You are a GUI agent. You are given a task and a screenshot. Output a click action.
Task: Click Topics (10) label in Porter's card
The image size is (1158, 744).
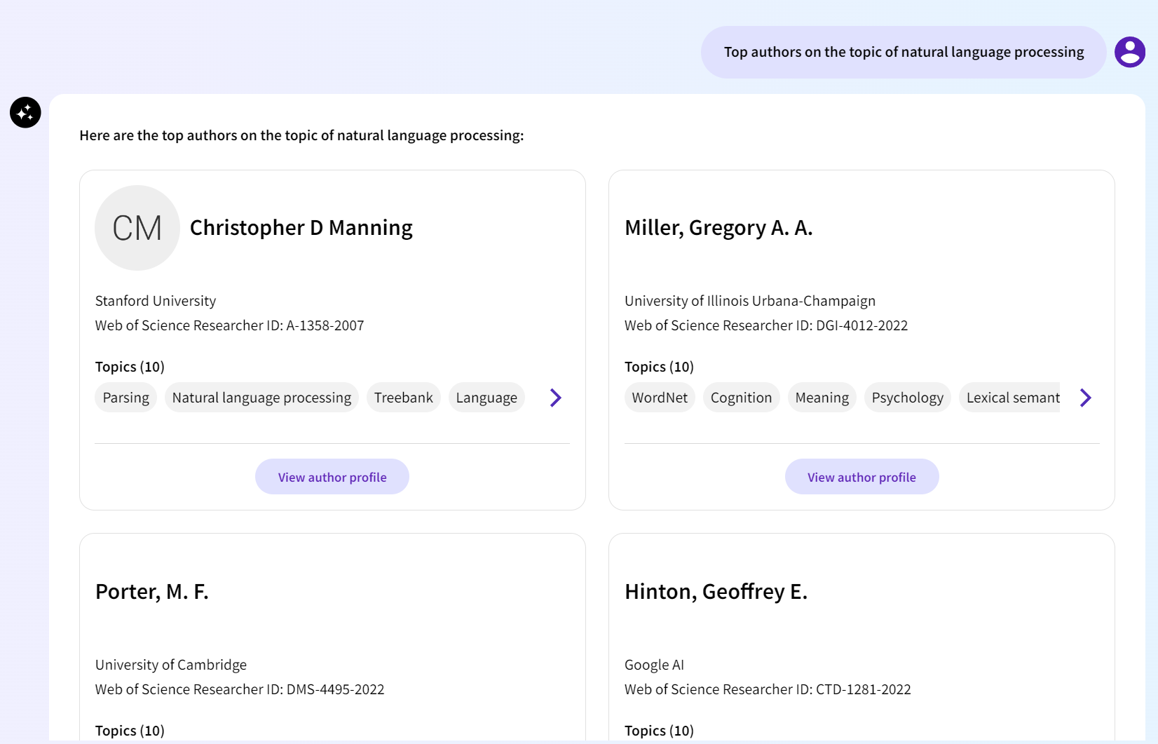pyautogui.click(x=130, y=731)
